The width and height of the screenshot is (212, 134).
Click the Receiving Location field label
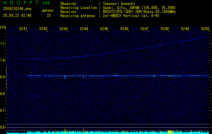coord(77,7)
